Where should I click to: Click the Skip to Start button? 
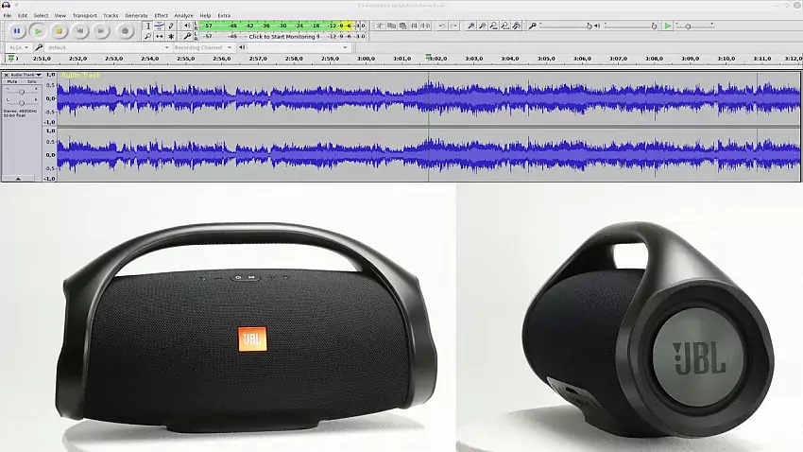80,31
